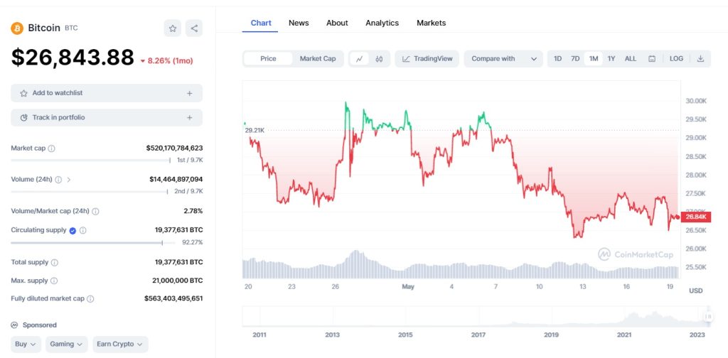Show Market cap info tooltip icon

[x=51, y=148]
